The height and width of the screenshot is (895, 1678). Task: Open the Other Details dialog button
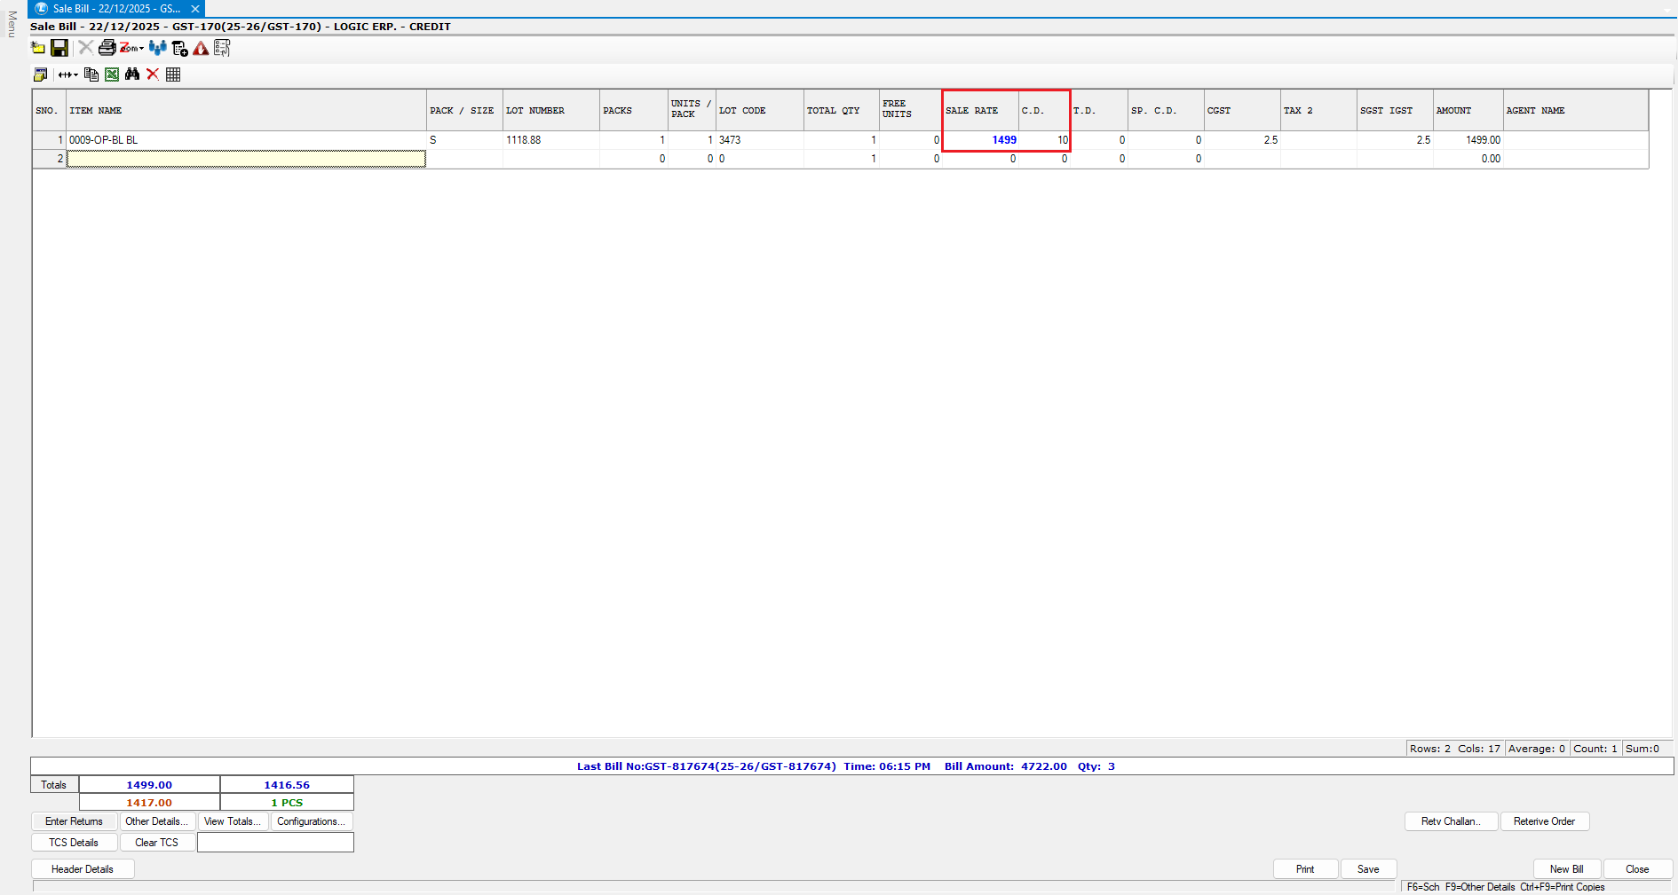(x=156, y=821)
